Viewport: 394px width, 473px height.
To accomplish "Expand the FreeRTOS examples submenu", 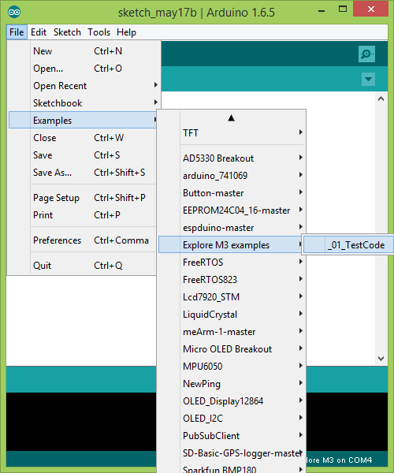I will (231, 263).
